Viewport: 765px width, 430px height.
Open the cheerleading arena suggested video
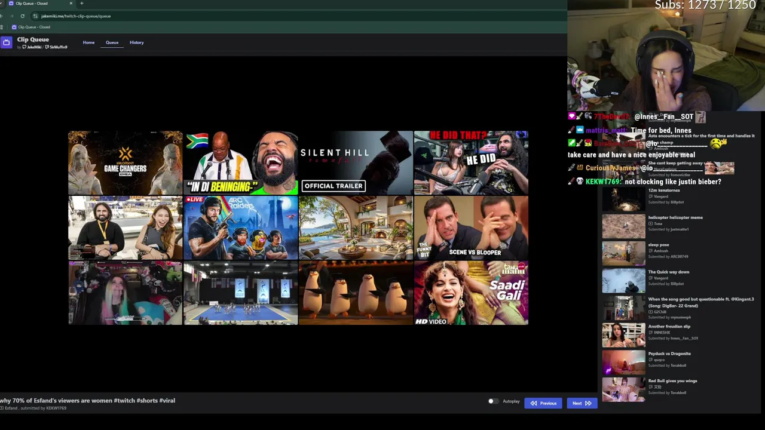[240, 293]
